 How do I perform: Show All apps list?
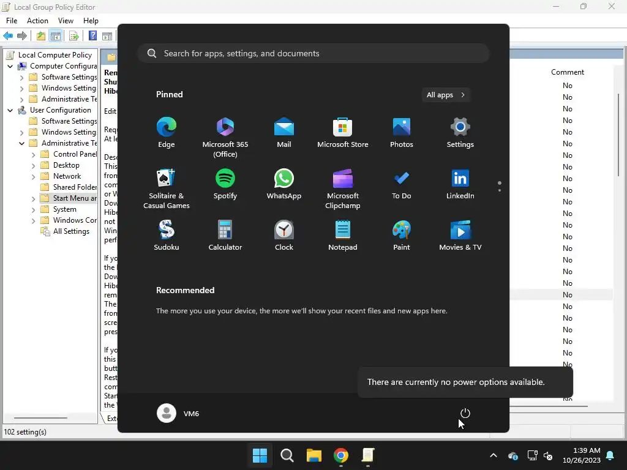click(446, 95)
